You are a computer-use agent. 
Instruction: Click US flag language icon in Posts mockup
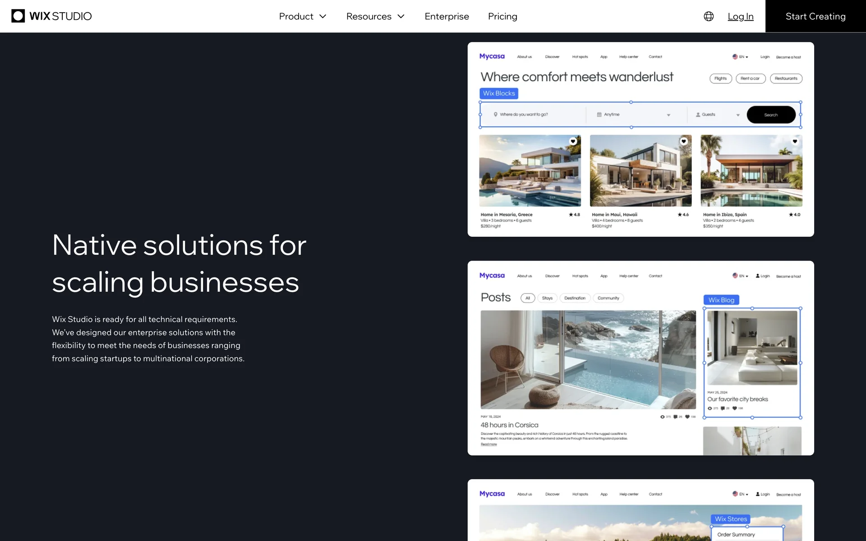[x=735, y=275]
